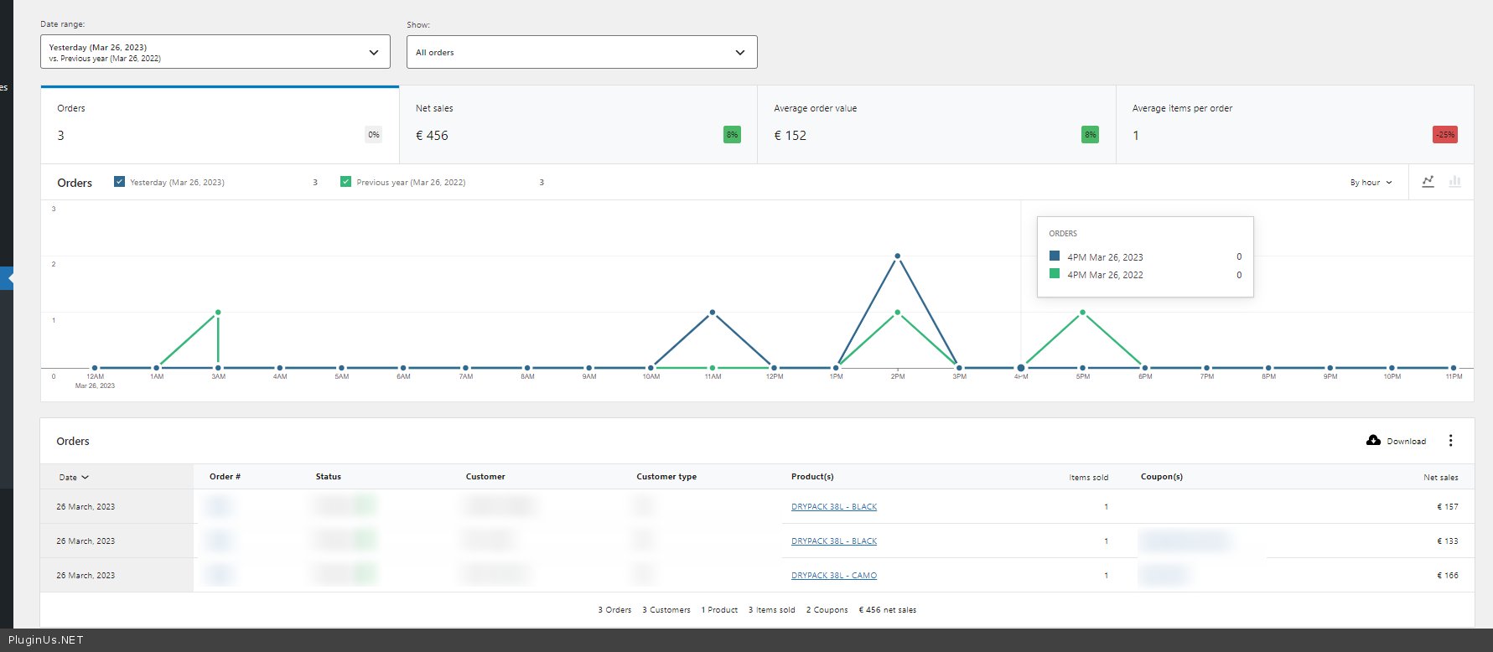This screenshot has height=652, width=1493.
Task: Select the Average order value tab
Action: 936,124
